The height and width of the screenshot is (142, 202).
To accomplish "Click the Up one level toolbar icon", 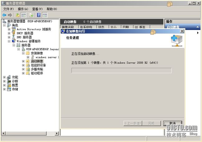I will tap(18, 15).
